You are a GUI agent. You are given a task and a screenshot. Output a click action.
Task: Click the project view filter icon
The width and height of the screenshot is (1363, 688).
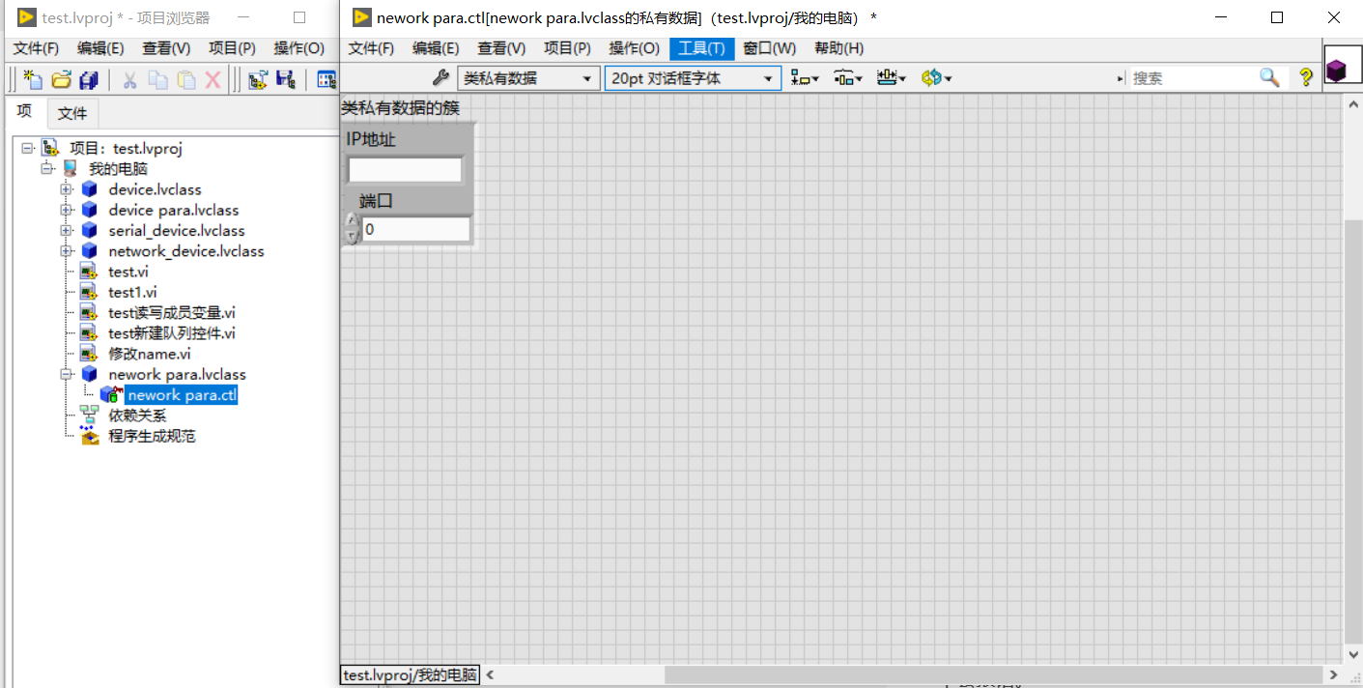(327, 80)
